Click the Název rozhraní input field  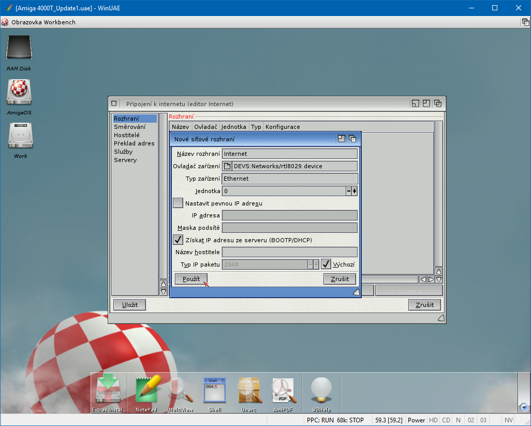click(289, 154)
